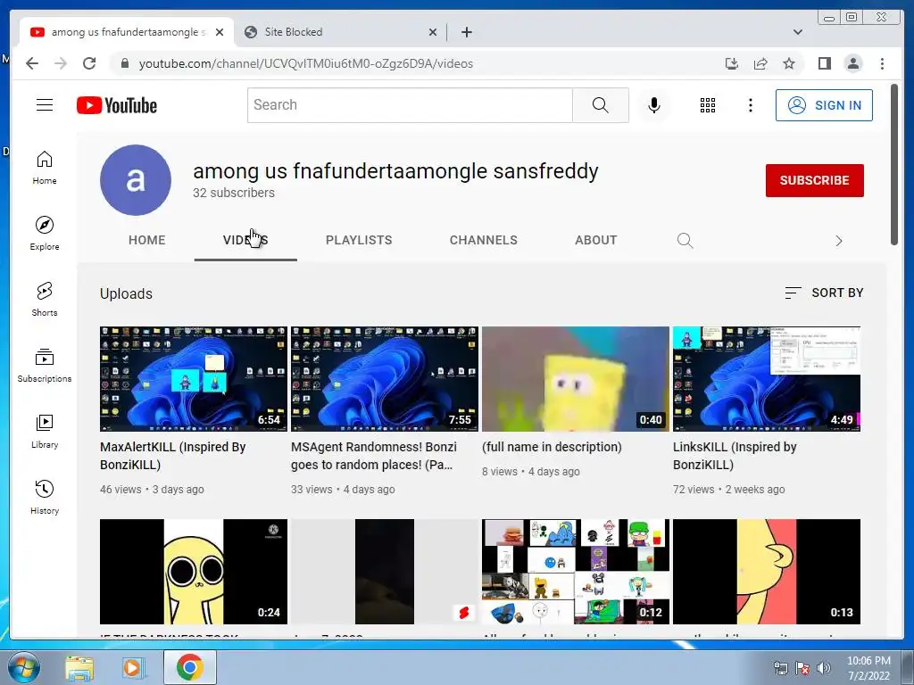Viewport: 914px width, 685px height.
Task: Open the 0:13 yellow face thumbnail
Action: [x=767, y=572]
